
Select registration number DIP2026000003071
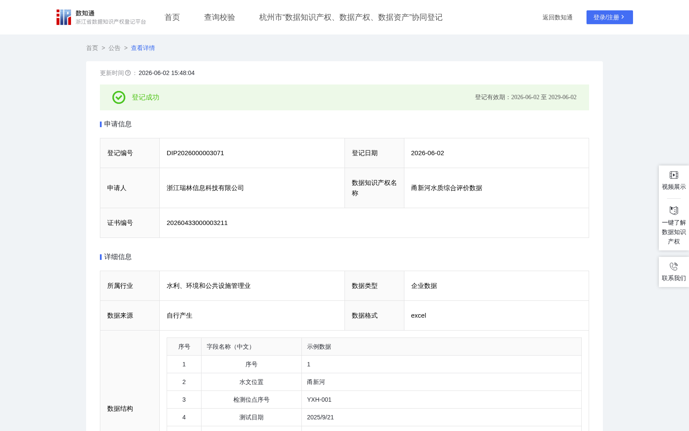[196, 153]
